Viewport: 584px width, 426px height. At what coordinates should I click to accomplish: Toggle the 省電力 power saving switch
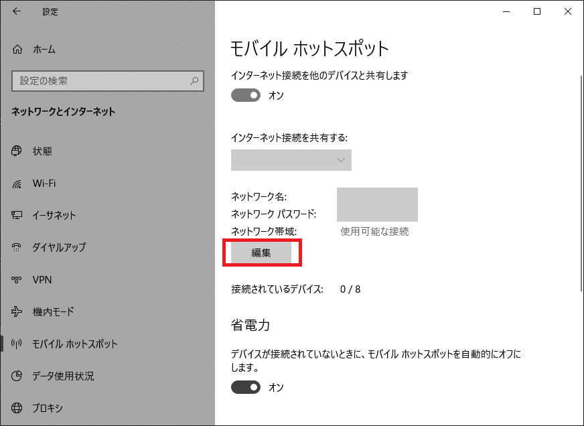[x=245, y=387]
